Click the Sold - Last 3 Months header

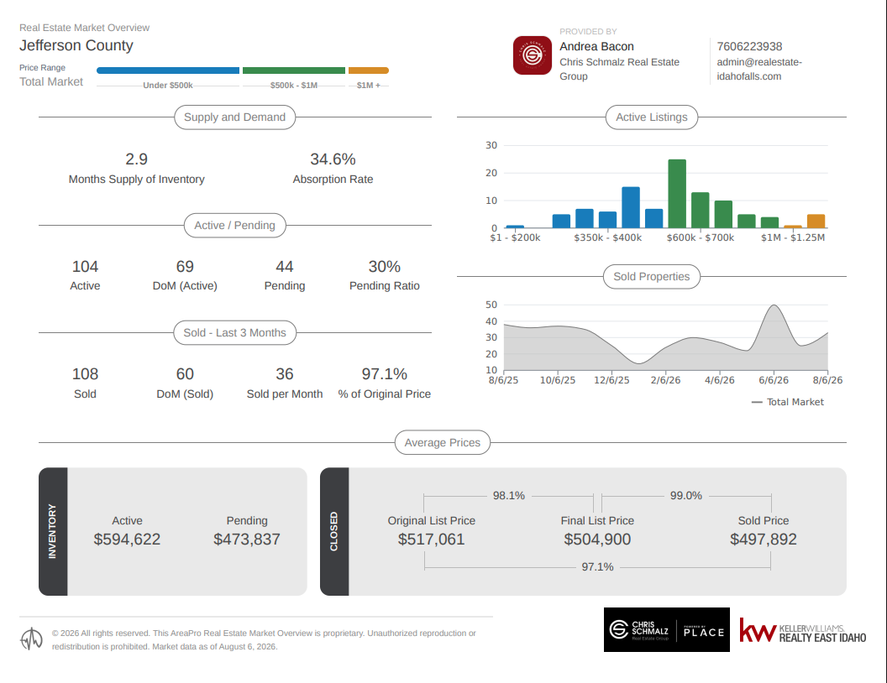(234, 333)
